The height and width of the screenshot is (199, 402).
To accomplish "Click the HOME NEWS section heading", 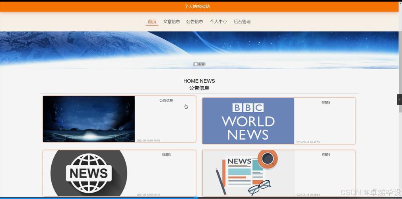I will coord(199,81).
